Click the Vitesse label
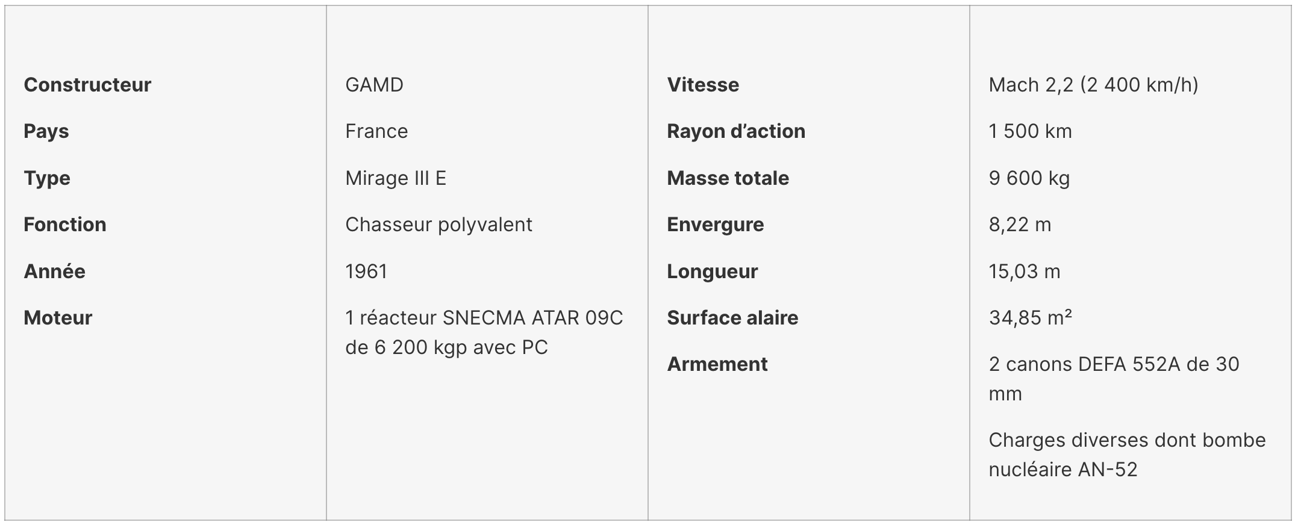 [x=703, y=85]
